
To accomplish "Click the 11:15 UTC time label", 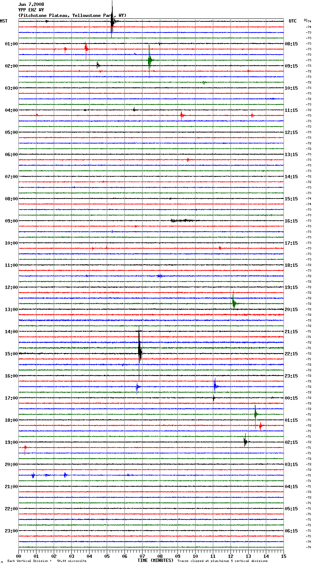I will pyautogui.click(x=291, y=110).
